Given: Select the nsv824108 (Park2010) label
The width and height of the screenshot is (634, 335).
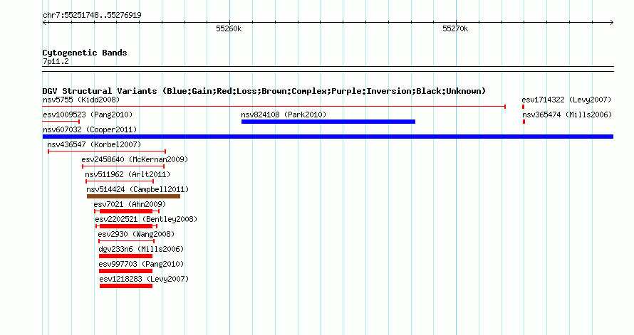Looking at the screenshot, I should pyautogui.click(x=284, y=115).
